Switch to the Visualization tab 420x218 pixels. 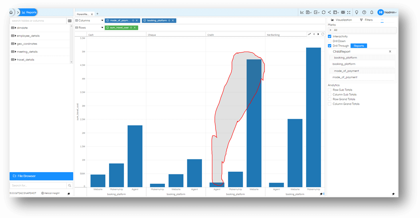click(341, 20)
